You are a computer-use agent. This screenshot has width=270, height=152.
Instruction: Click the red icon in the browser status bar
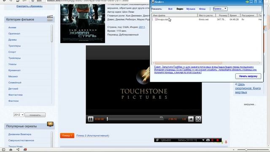coord(25,149)
